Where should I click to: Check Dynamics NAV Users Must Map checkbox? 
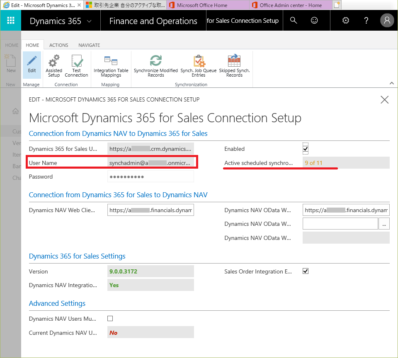pos(110,318)
